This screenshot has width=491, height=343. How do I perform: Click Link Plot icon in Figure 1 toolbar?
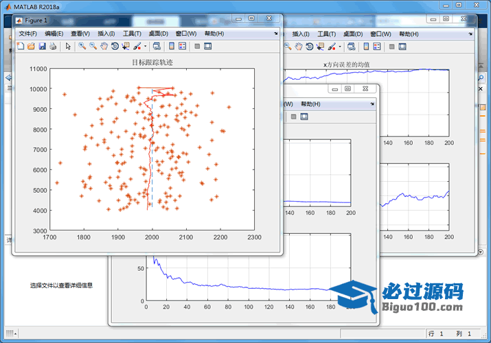coord(157,46)
